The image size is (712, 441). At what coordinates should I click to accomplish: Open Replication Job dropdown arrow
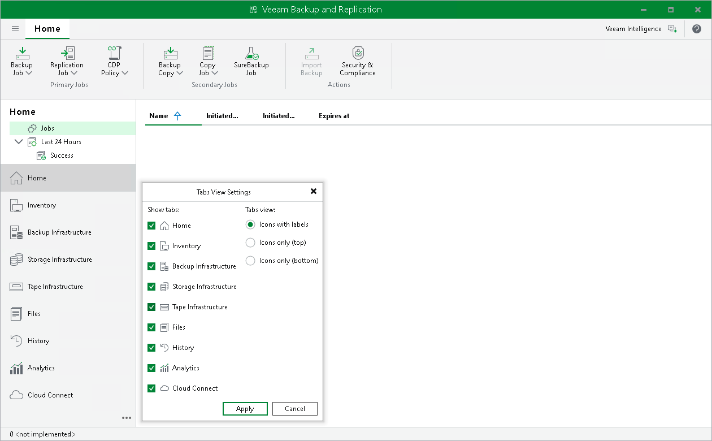click(x=73, y=73)
